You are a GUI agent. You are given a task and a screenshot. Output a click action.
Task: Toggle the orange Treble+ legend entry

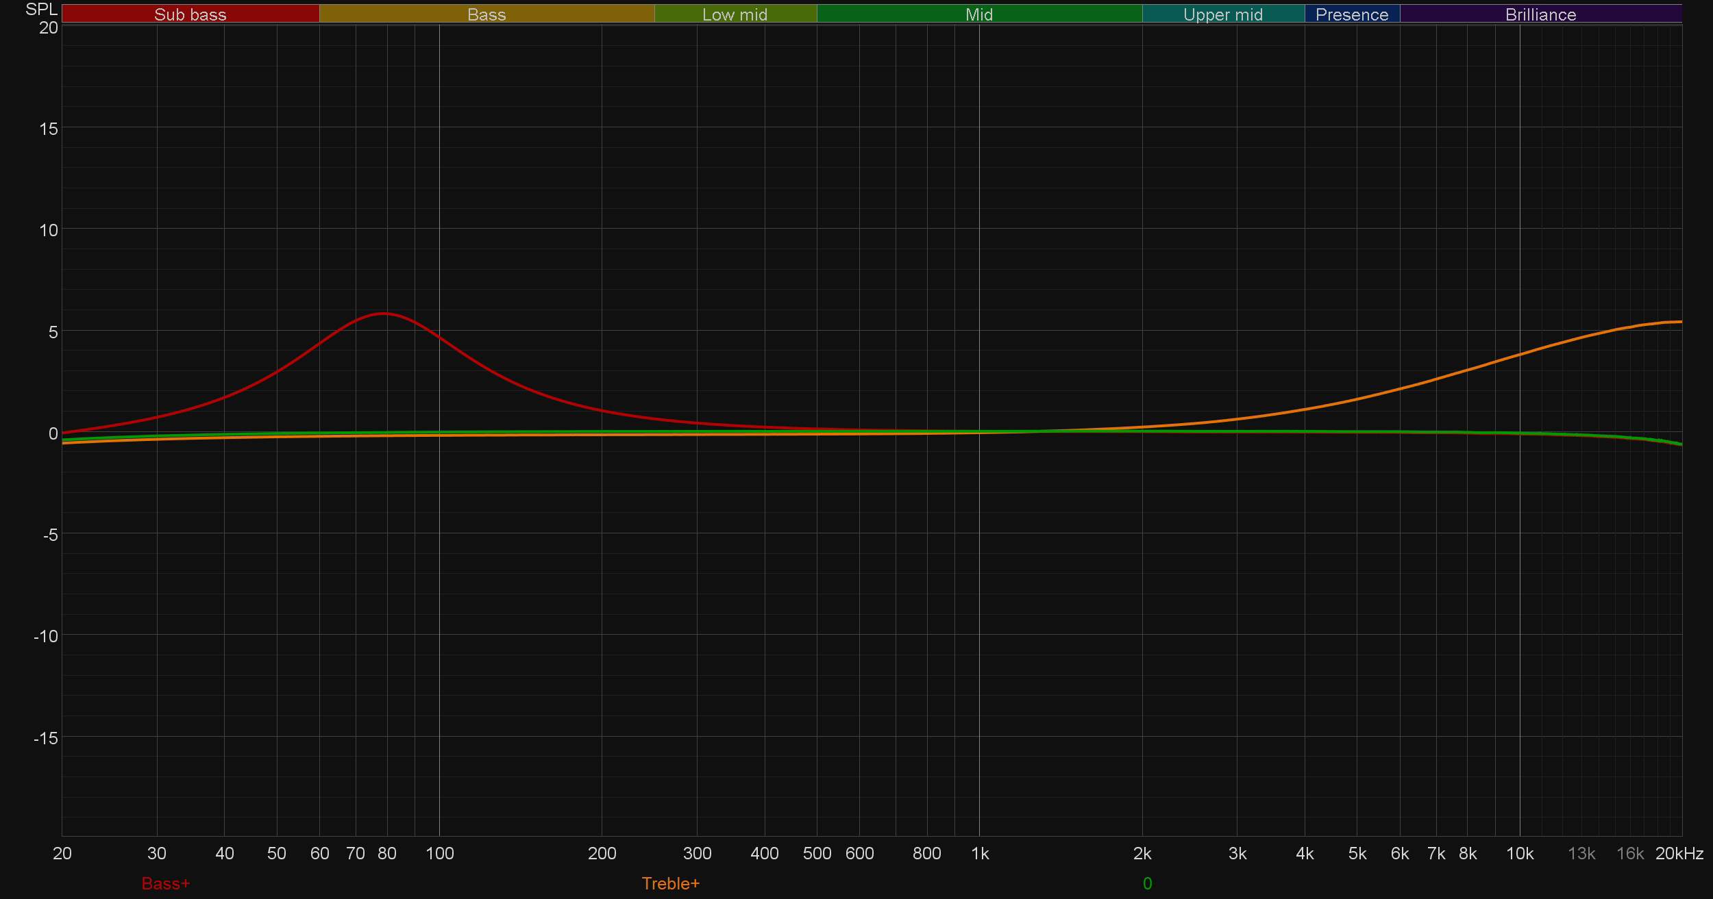coord(670,883)
